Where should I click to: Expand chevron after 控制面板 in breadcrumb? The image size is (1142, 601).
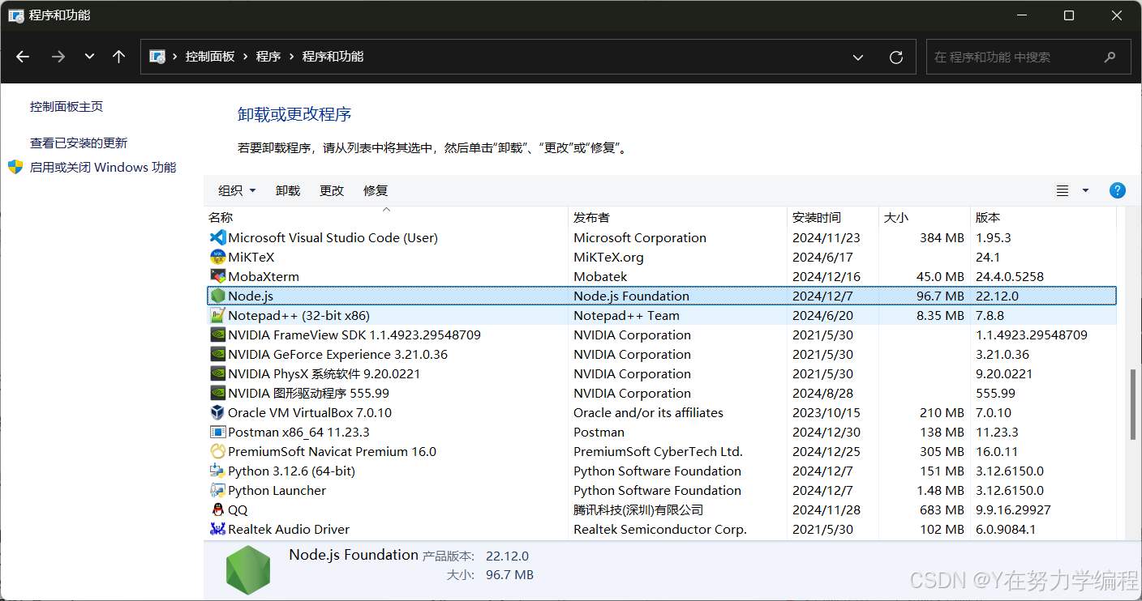(x=246, y=57)
